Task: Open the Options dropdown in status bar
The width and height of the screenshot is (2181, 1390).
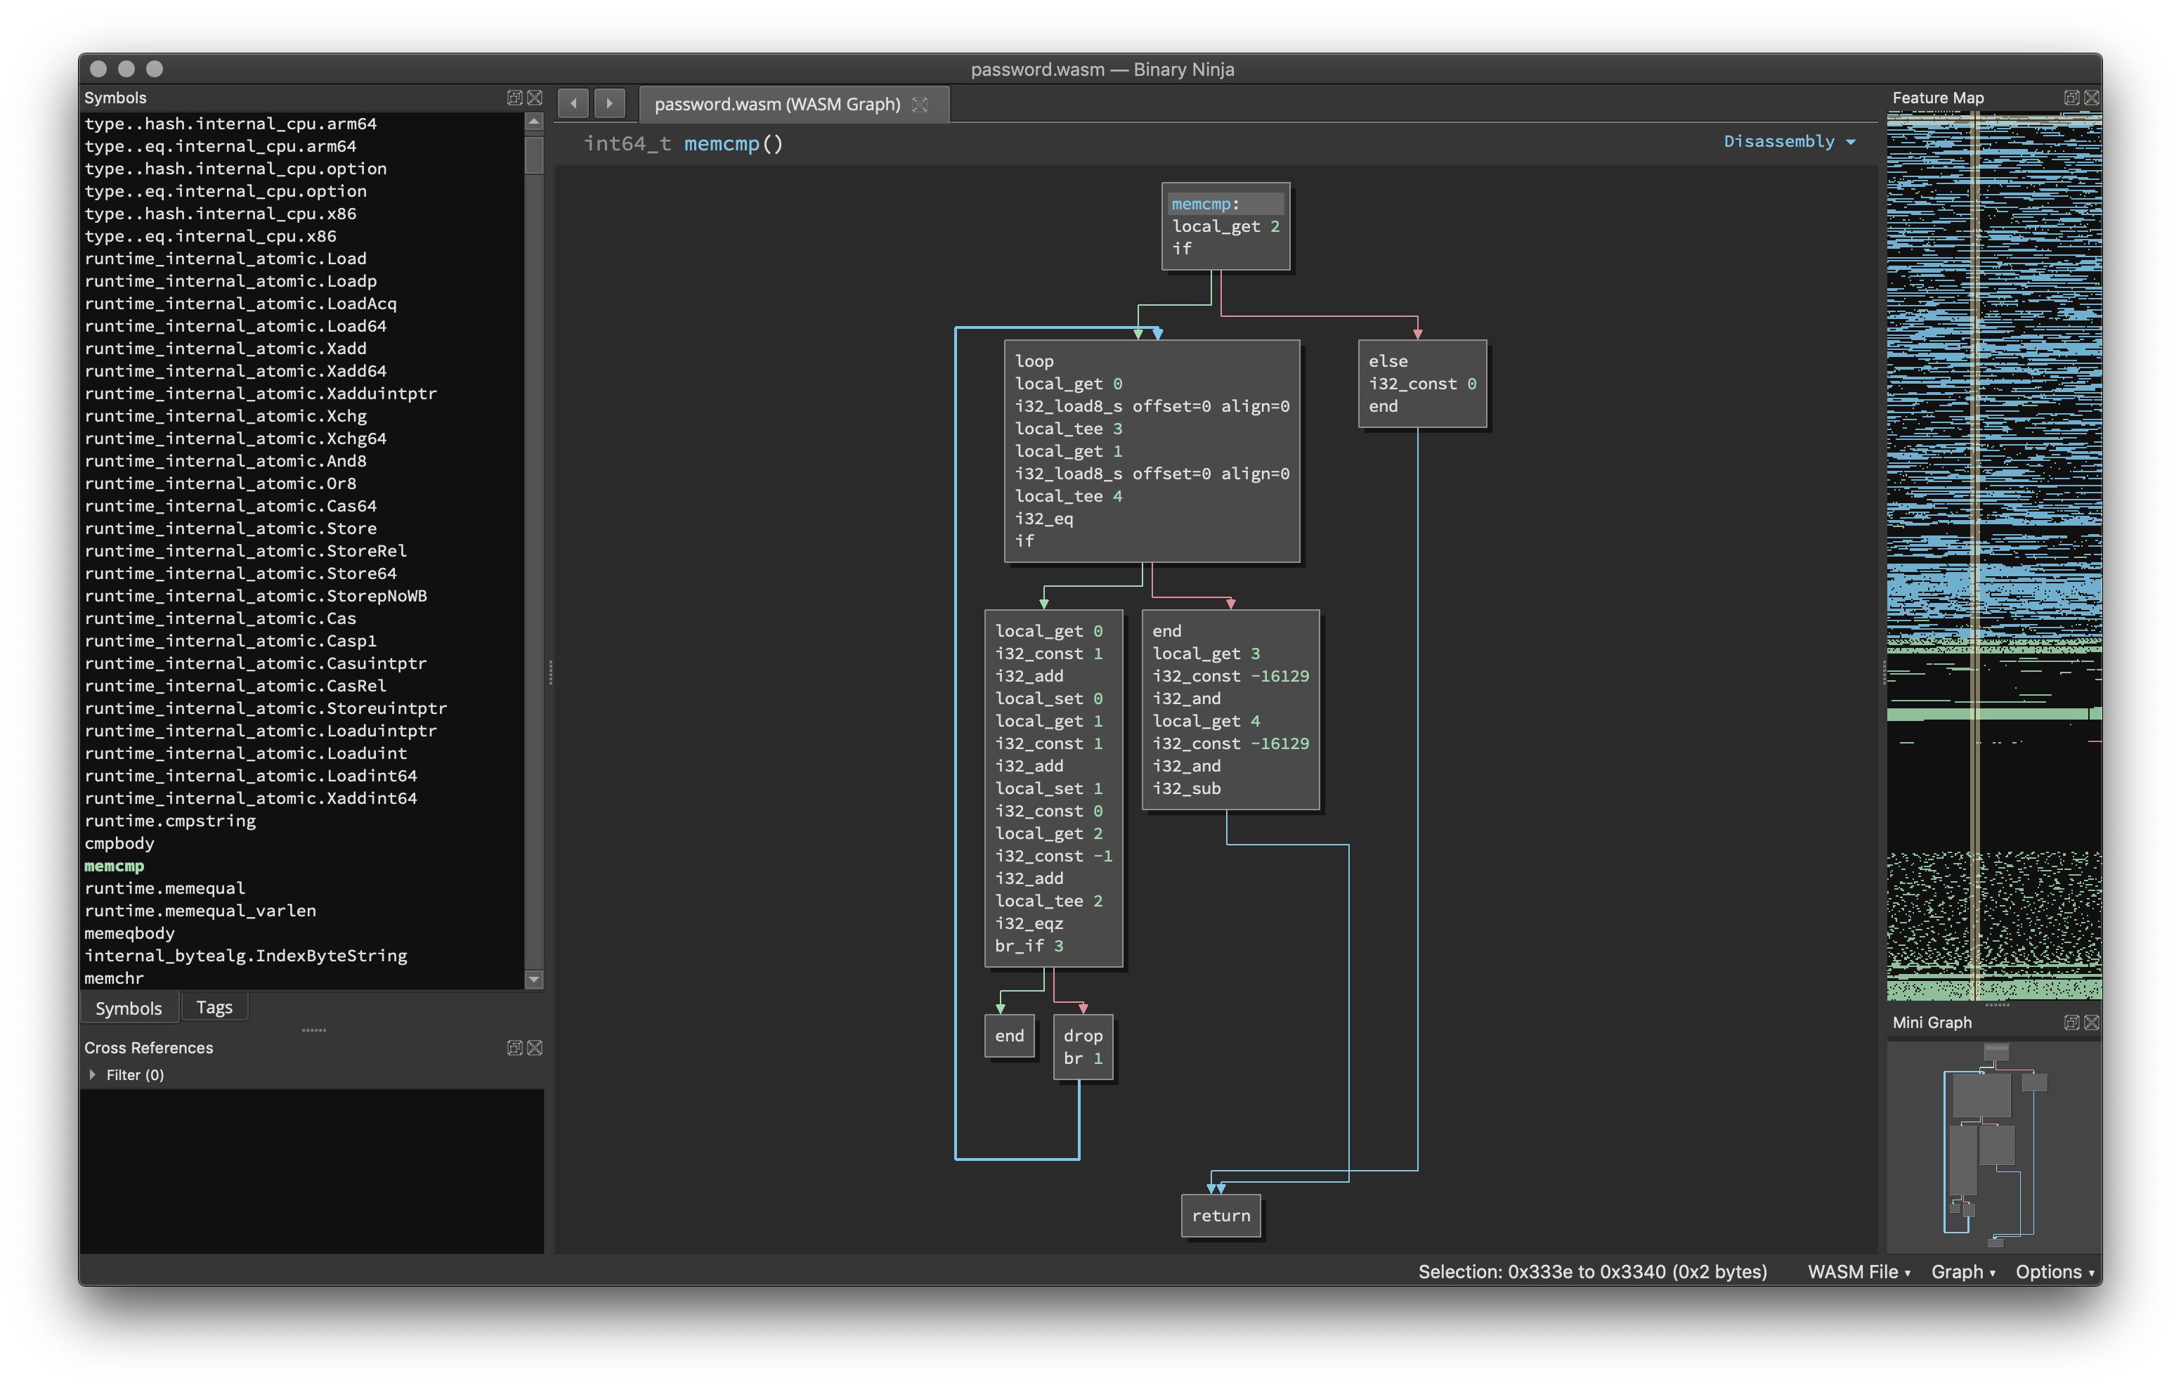Action: (x=2055, y=1271)
